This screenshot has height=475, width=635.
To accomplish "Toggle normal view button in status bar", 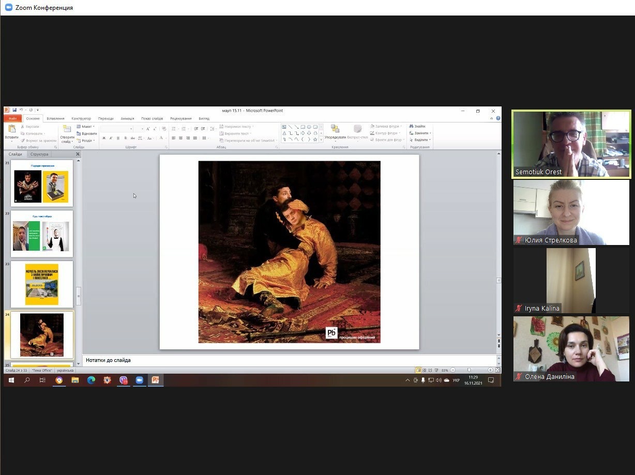I will click(x=418, y=370).
